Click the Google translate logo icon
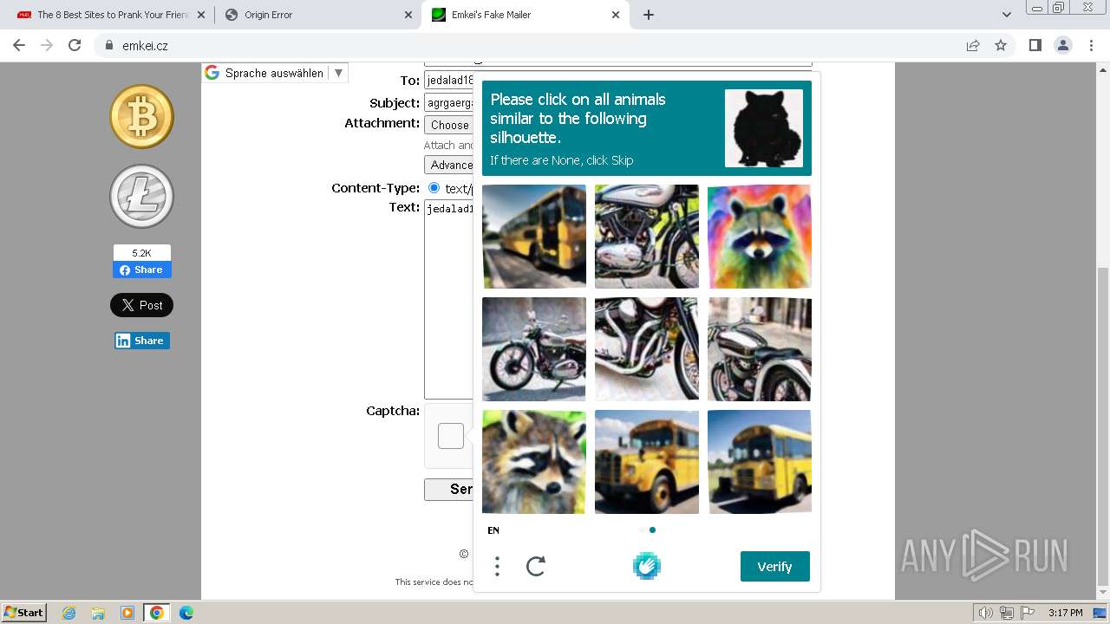 [212, 73]
